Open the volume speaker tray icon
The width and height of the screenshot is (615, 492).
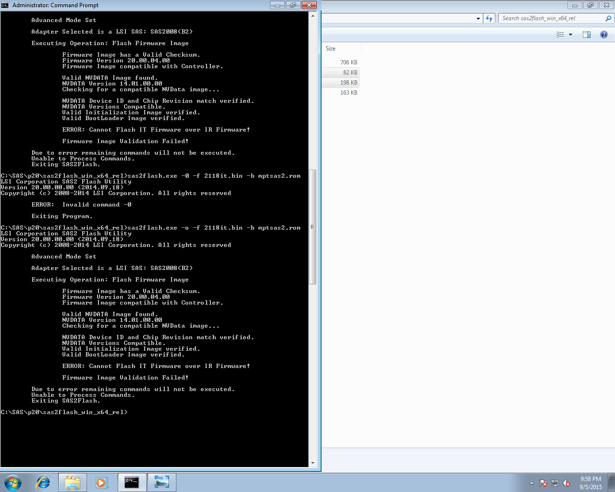click(x=566, y=483)
